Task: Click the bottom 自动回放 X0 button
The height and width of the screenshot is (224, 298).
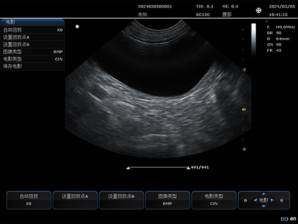Action: (x=29, y=200)
